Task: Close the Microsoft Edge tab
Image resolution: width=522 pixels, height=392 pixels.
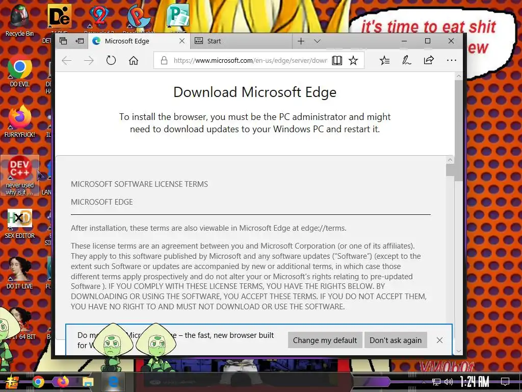Action: click(x=182, y=41)
